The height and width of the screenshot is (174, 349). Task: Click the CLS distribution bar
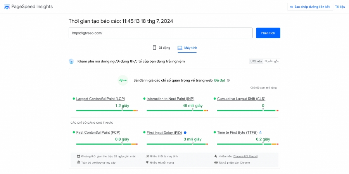pos(248,110)
